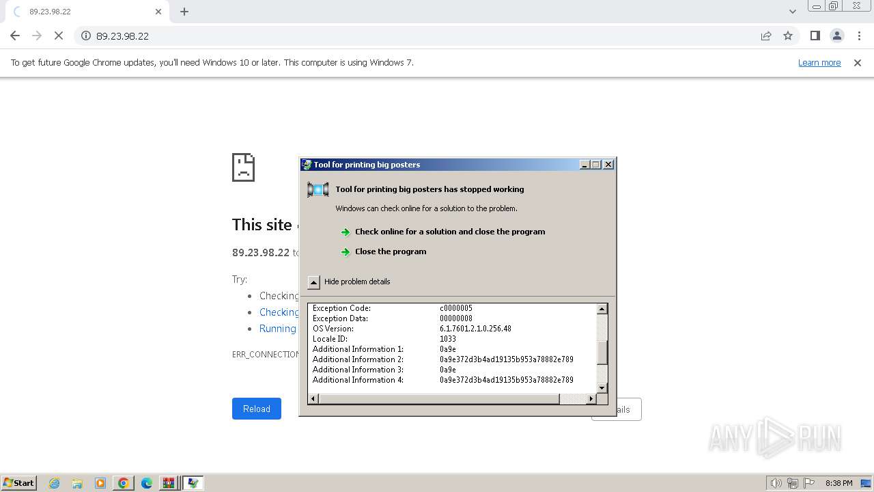Click the Show desktop button
The height and width of the screenshot is (492, 874).
coord(866,483)
